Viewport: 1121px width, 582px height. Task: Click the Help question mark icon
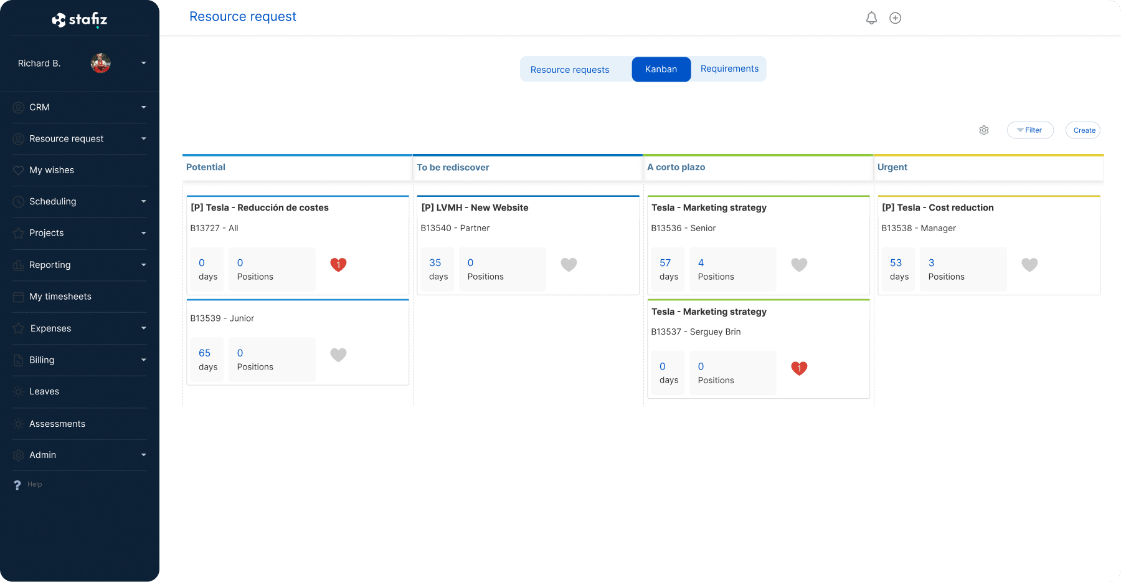[x=17, y=485]
